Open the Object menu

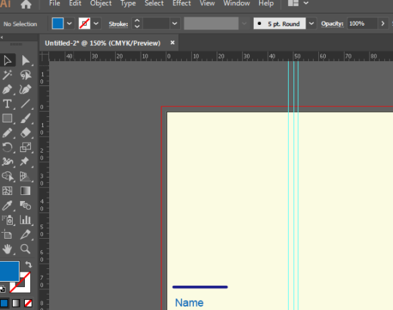[x=101, y=3]
